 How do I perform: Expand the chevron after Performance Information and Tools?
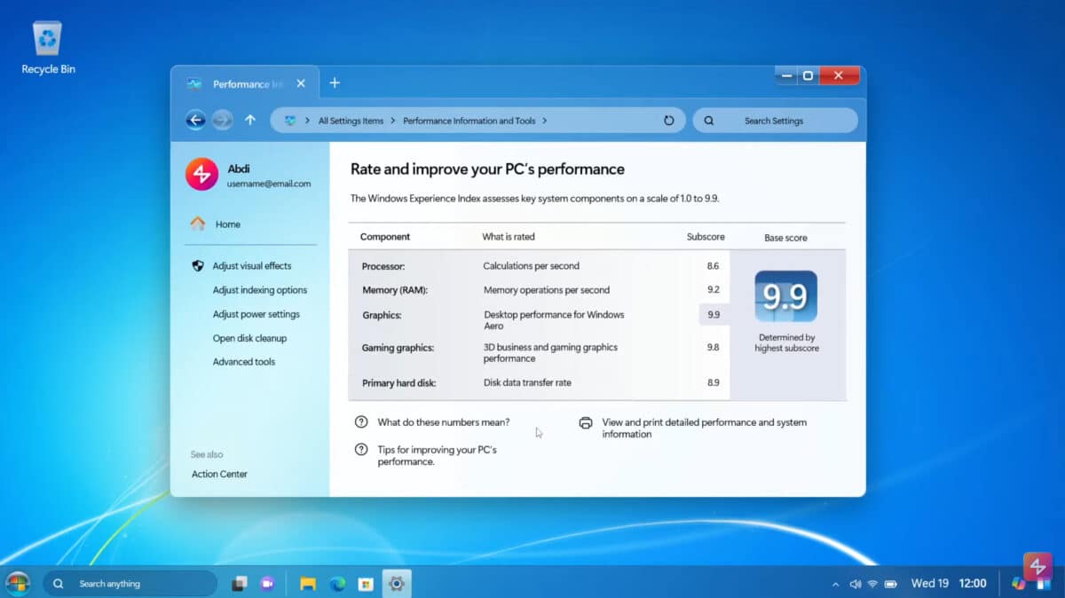(x=545, y=120)
